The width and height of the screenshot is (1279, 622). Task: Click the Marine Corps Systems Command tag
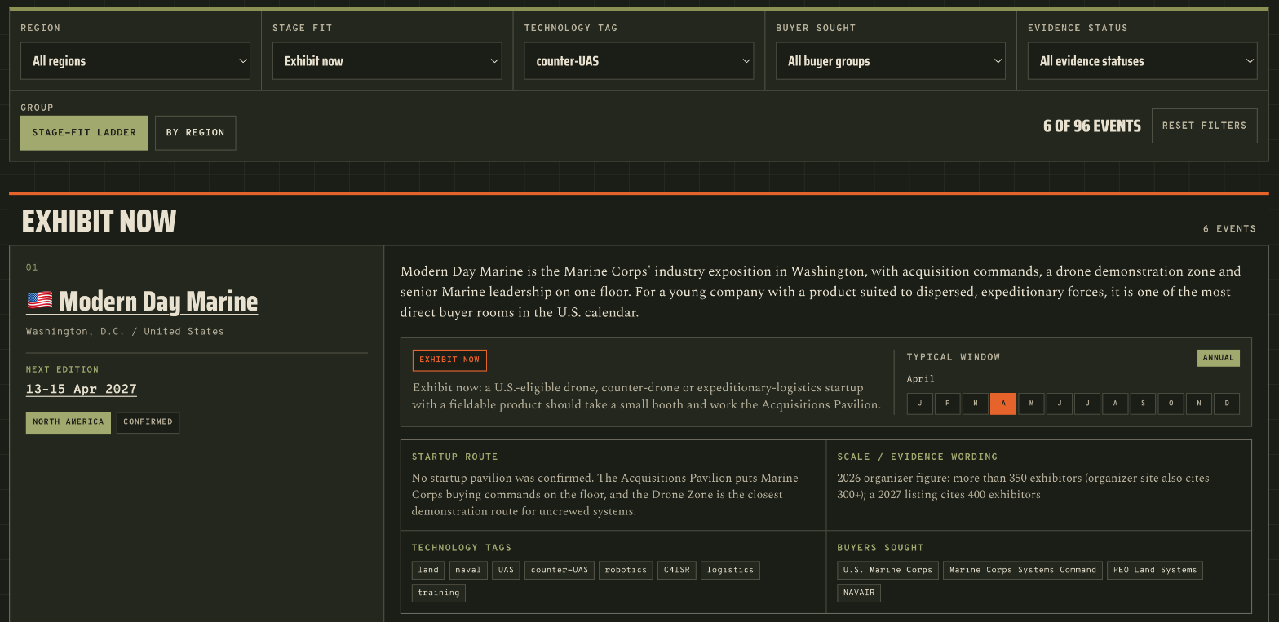pos(1023,570)
